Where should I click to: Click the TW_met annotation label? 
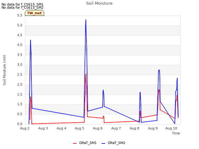(35, 13)
